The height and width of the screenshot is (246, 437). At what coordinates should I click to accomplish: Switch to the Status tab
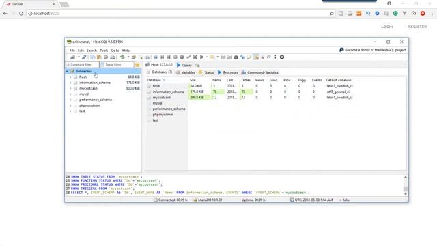click(206, 72)
